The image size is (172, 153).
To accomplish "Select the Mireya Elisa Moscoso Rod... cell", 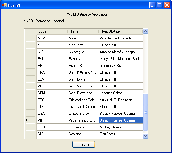I will click(121, 59).
